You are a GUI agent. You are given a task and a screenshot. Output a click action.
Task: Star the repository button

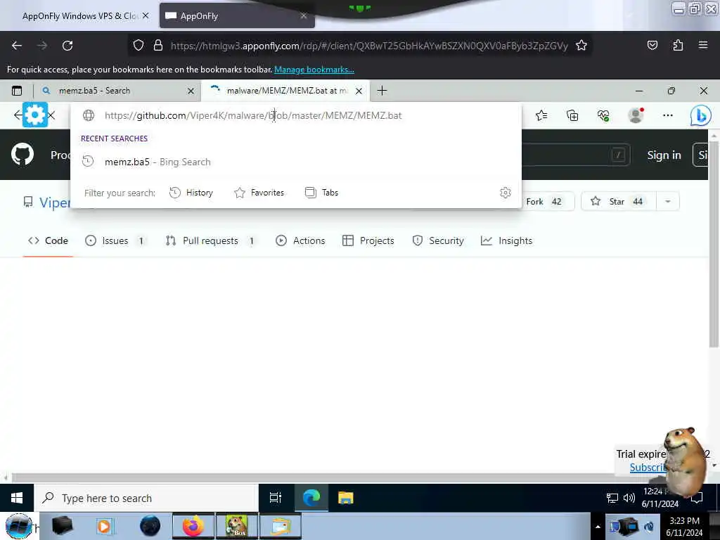[618, 202]
